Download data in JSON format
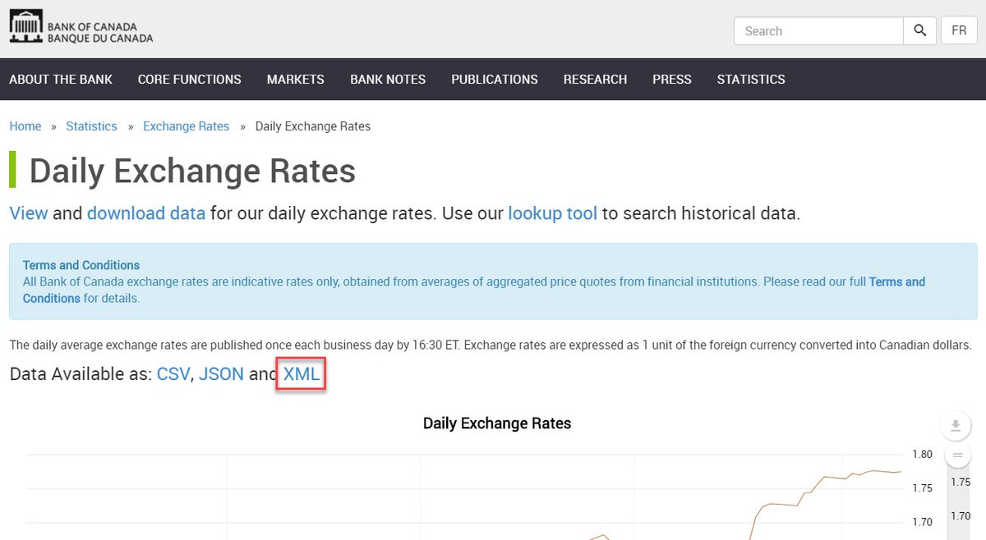 pyautogui.click(x=220, y=373)
